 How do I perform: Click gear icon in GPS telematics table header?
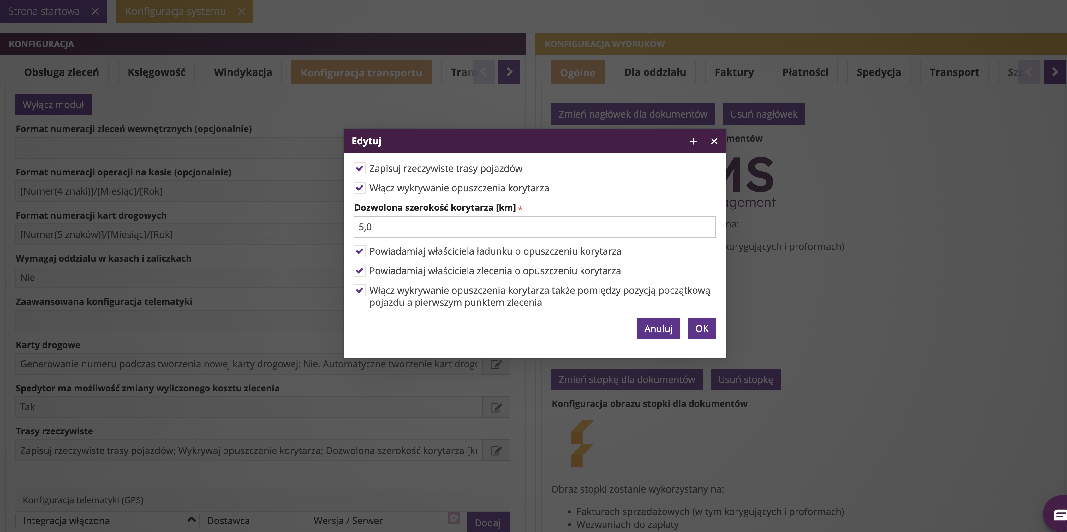pos(454,518)
